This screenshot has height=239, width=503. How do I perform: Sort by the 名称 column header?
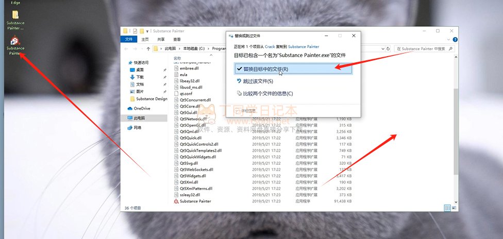[177, 58]
